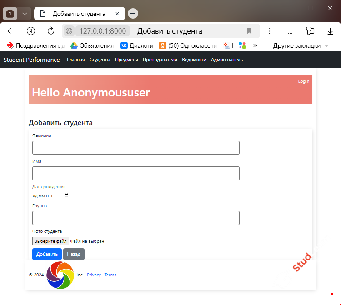Open Админ панель in the navbar
Screen dimensions: 341x305
(227, 60)
